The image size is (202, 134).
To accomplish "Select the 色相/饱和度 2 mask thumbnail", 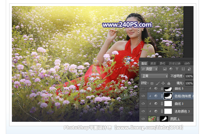I will coord(168,96).
